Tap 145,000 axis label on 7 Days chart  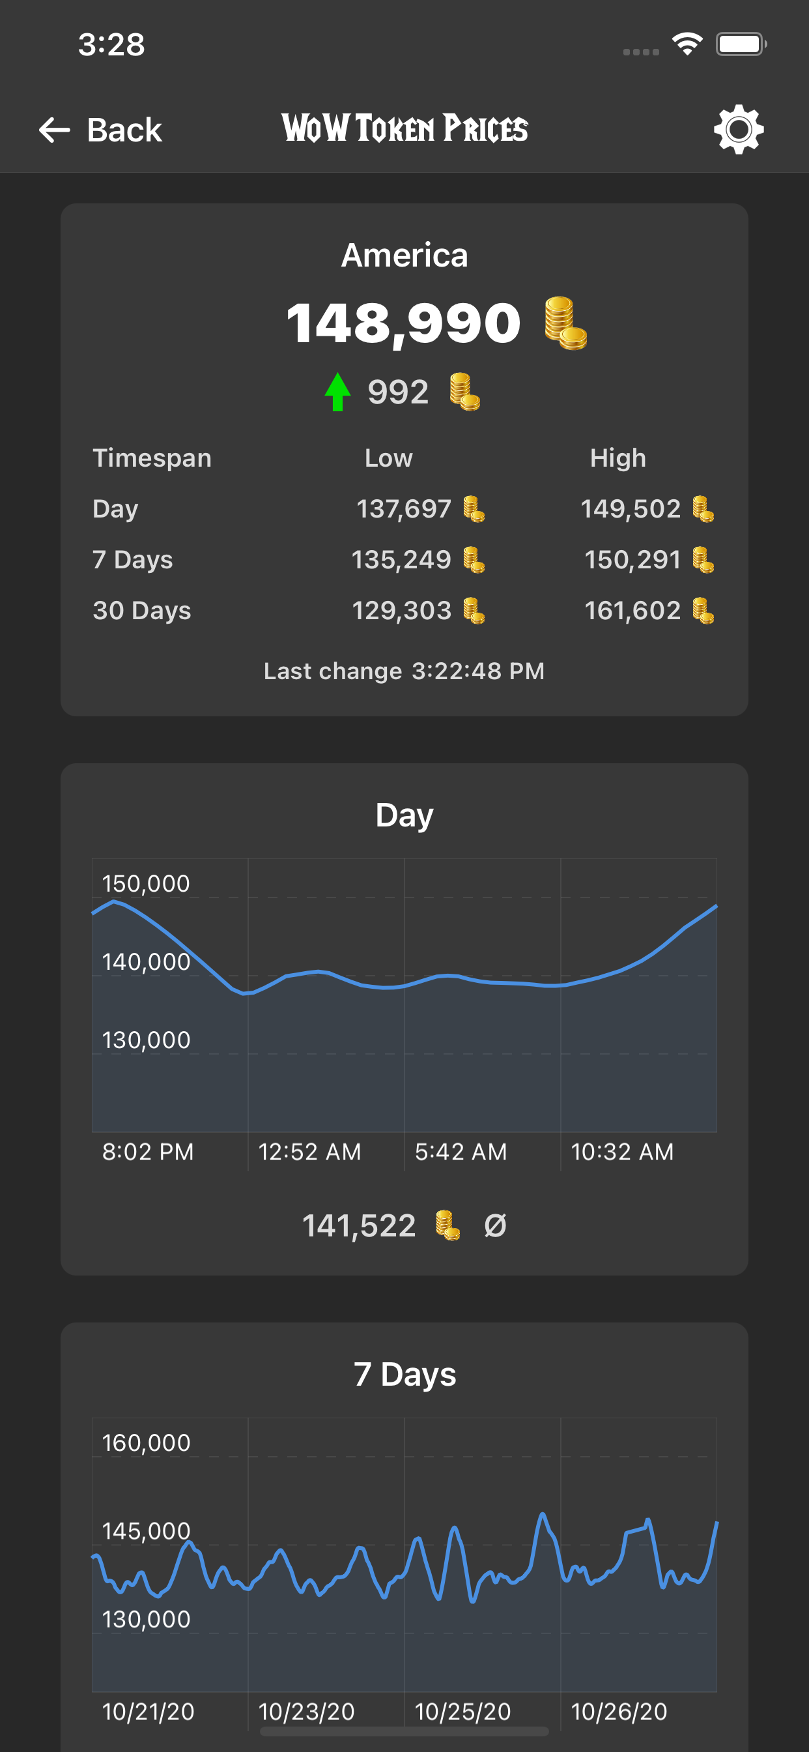[146, 1531]
